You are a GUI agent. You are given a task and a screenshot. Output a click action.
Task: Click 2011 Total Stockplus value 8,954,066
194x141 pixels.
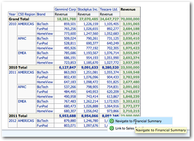click(90, 116)
